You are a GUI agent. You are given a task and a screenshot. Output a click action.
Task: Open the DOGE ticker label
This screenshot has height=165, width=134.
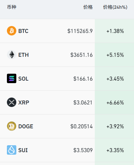(26, 126)
